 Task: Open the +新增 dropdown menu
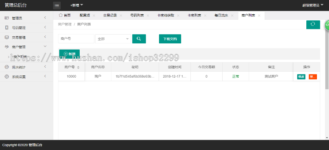pos(77,5)
